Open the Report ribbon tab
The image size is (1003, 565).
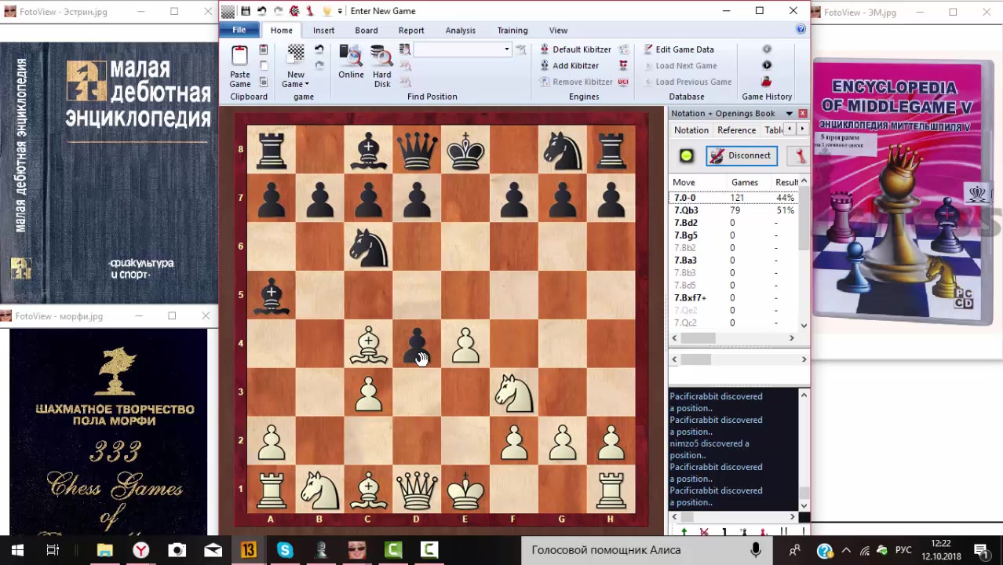[x=411, y=31]
